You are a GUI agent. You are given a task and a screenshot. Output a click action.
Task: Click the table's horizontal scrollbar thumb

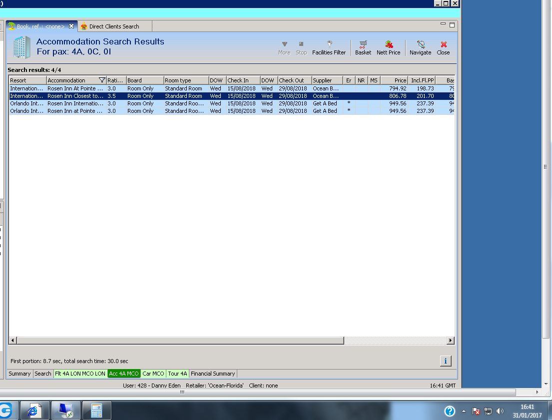coord(180,340)
